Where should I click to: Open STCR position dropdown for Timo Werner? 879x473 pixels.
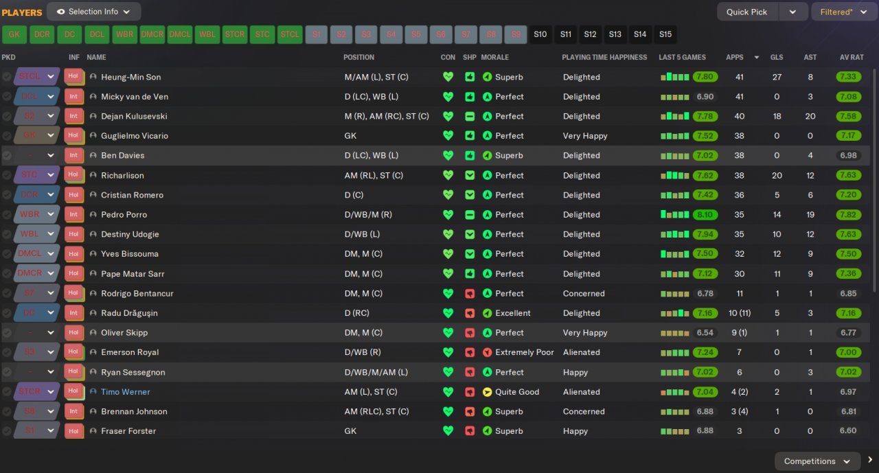(36, 392)
